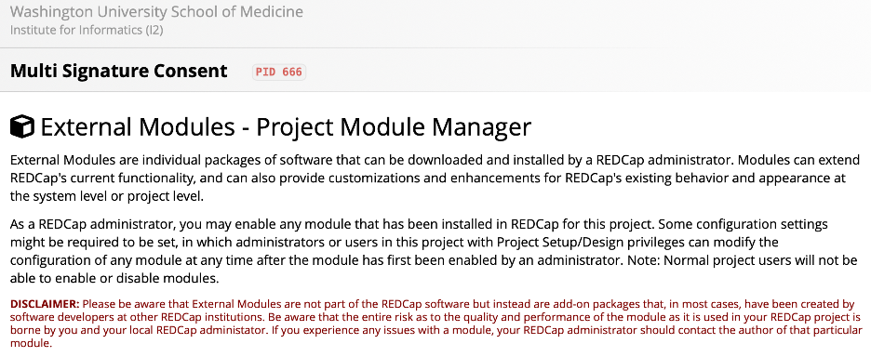The image size is (871, 357).
Task: Click 'configuration of any module at any time'
Action: (125, 260)
